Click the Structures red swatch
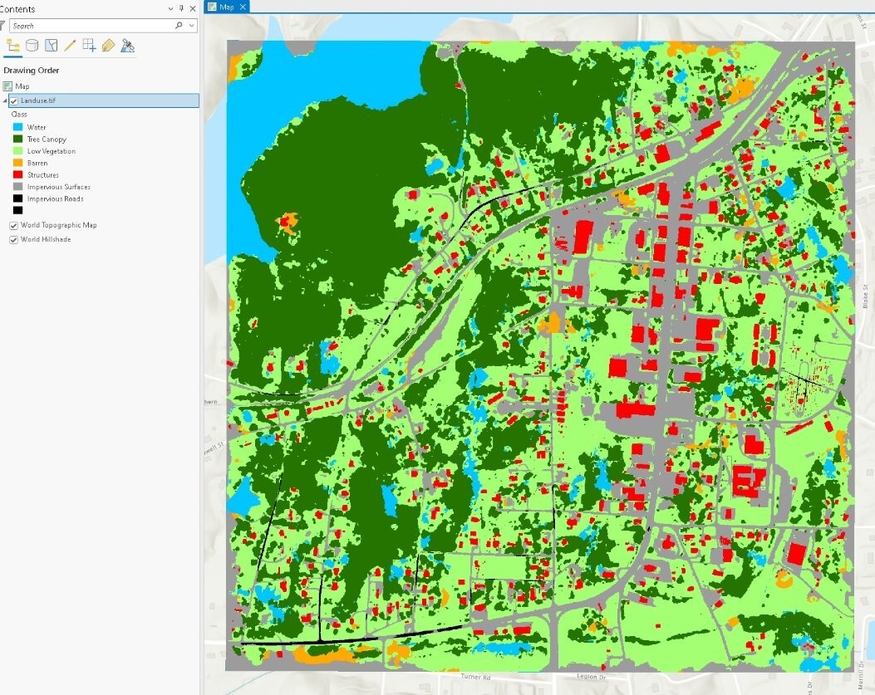Screen dimensions: 875x695 pos(17,174)
